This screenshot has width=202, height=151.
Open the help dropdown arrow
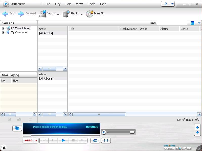click(x=172, y=4)
